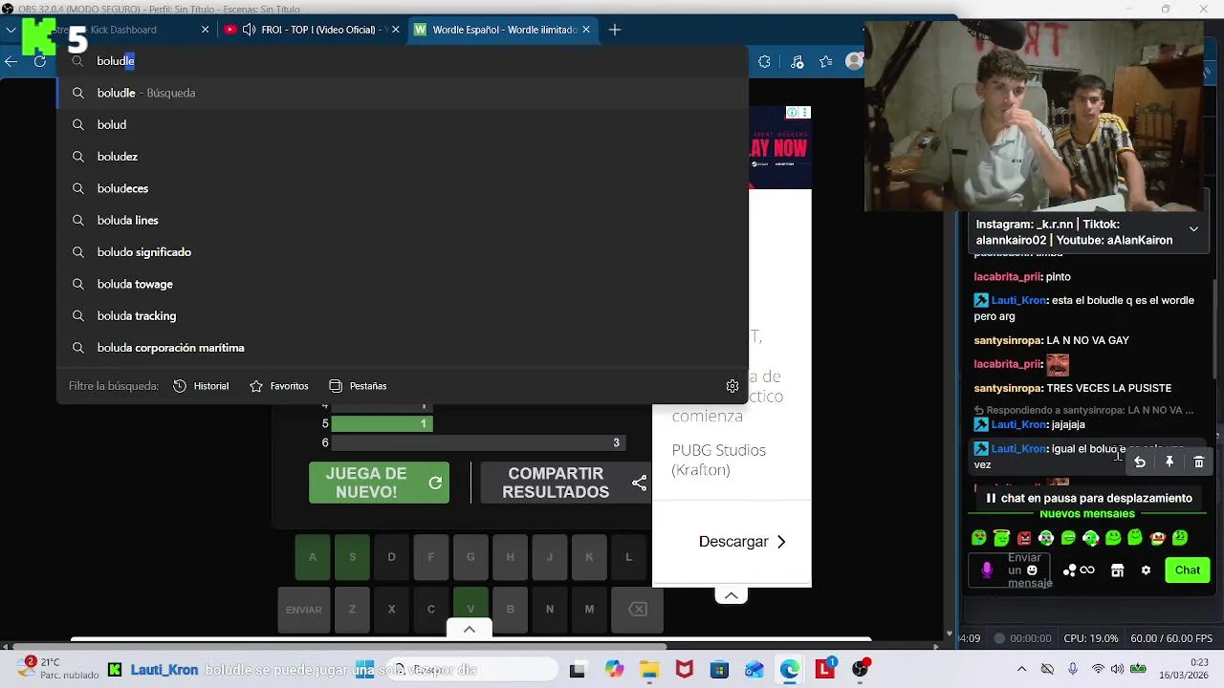The width and height of the screenshot is (1224, 688).
Task: Open the media control music icon
Action: [x=798, y=62]
